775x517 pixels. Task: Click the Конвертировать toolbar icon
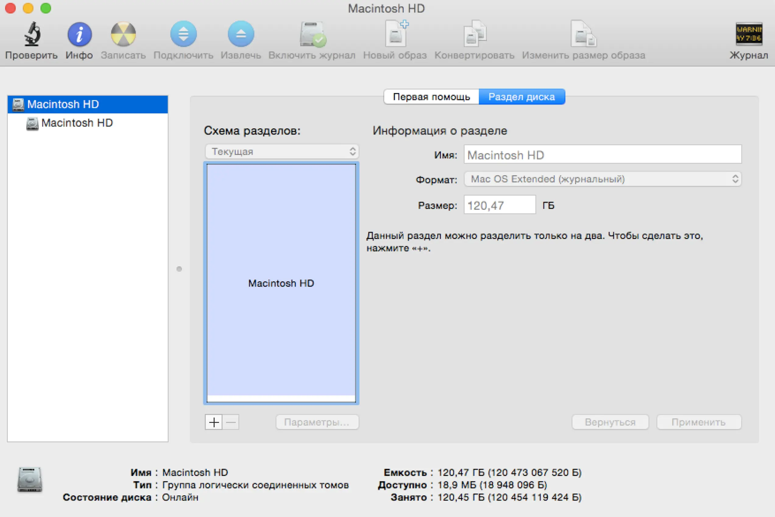(475, 34)
